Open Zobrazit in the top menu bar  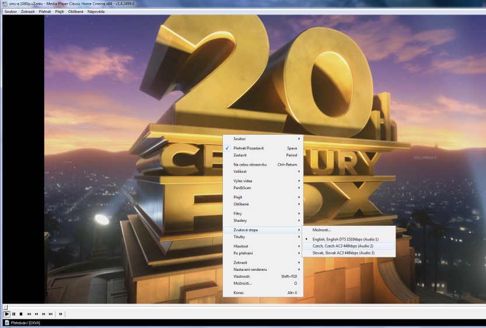(x=27, y=11)
